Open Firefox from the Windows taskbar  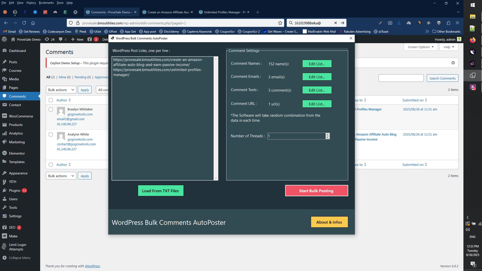[x=472, y=40]
